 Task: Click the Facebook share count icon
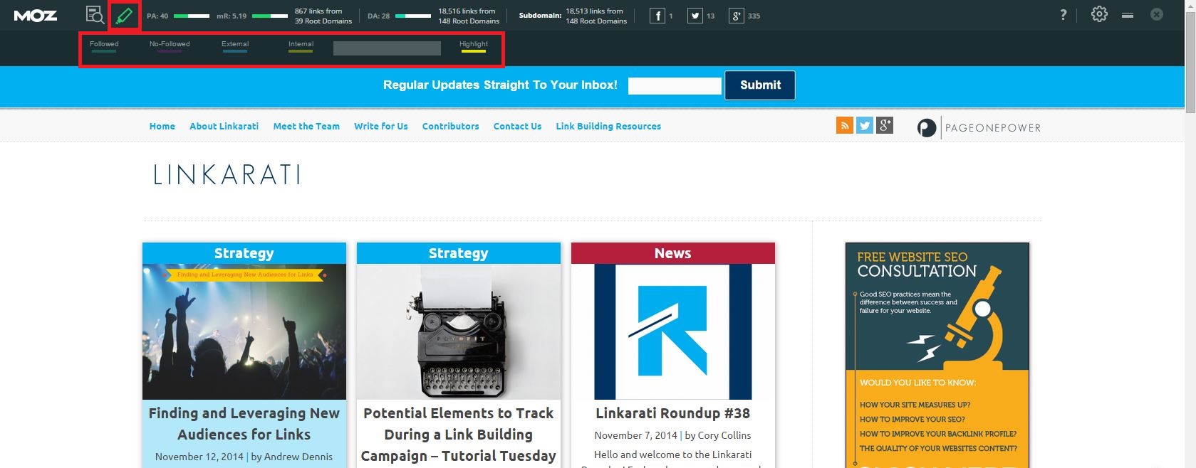click(657, 16)
